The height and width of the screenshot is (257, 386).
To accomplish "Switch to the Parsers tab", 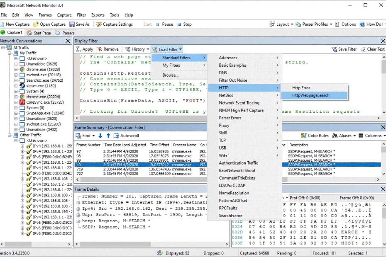I will [65, 33].
